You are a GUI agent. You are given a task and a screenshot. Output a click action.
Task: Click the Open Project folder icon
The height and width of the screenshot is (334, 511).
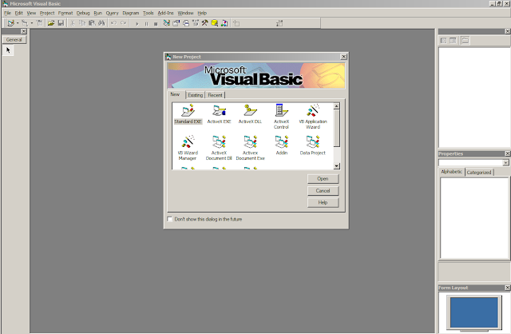[x=51, y=23]
